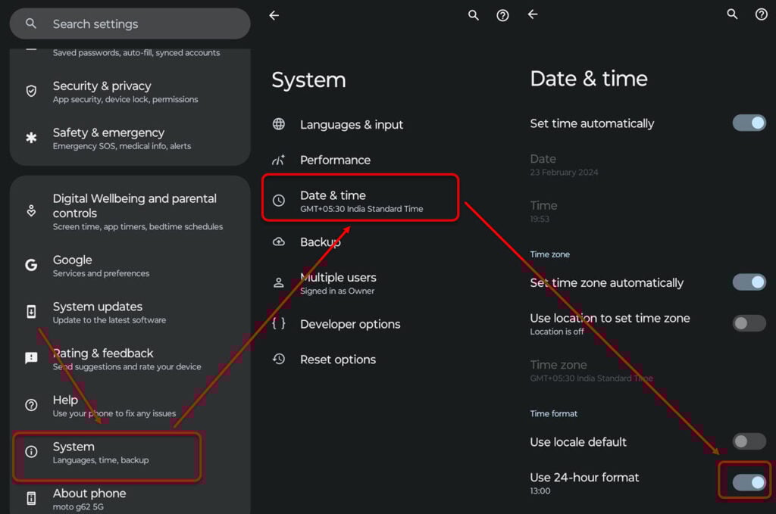Turn off Set time zone automatically
Screen dimensions: 776x514
[749, 282]
